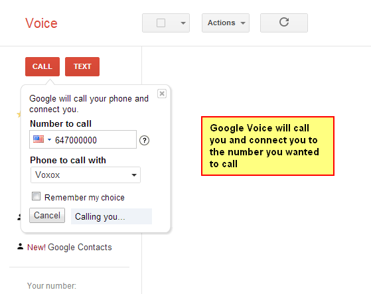This screenshot has width=371, height=294.
Task: Click the Voice logo title
Action: tap(41, 23)
